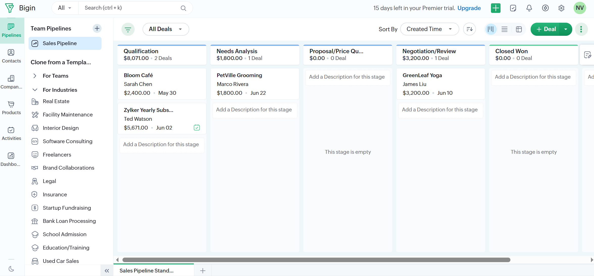Open the Zylker Yearly Subs deal
The image size is (594, 276).
162,119
